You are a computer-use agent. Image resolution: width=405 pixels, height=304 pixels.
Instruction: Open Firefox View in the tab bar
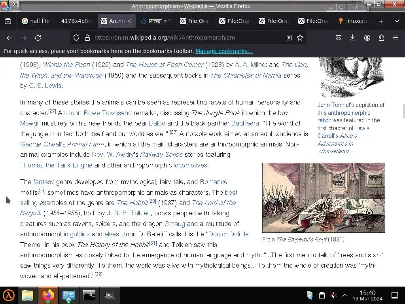point(8,21)
